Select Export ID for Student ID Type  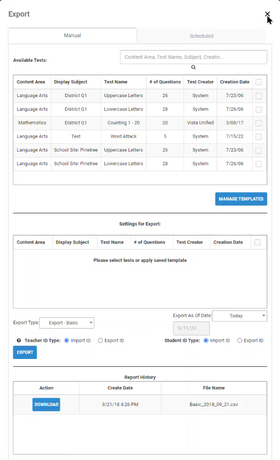tap(239, 341)
